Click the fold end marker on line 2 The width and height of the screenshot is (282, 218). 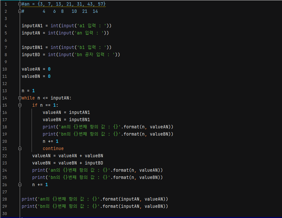click(x=20, y=11)
